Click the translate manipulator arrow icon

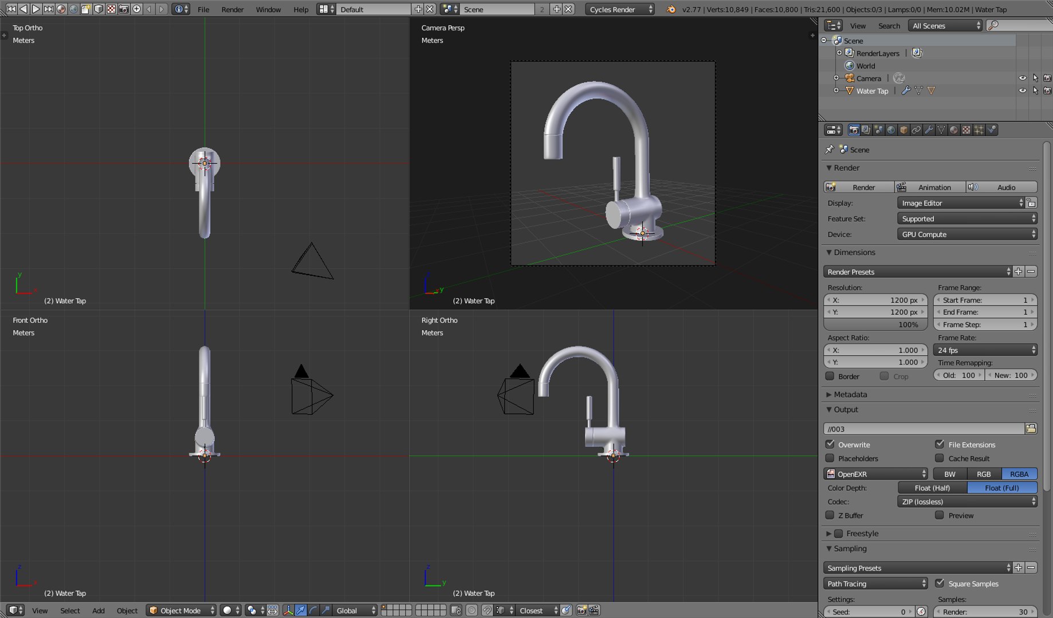coord(301,611)
